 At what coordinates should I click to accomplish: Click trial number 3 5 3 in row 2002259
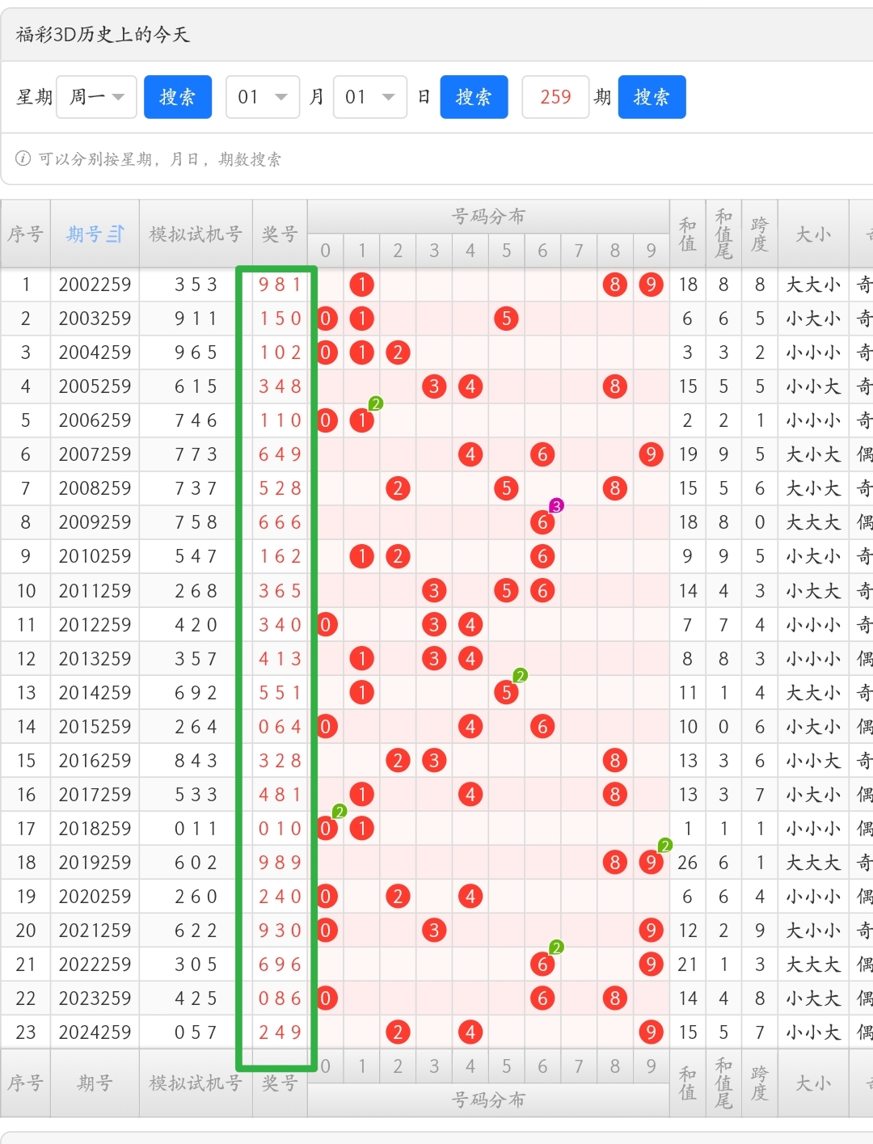point(196,285)
